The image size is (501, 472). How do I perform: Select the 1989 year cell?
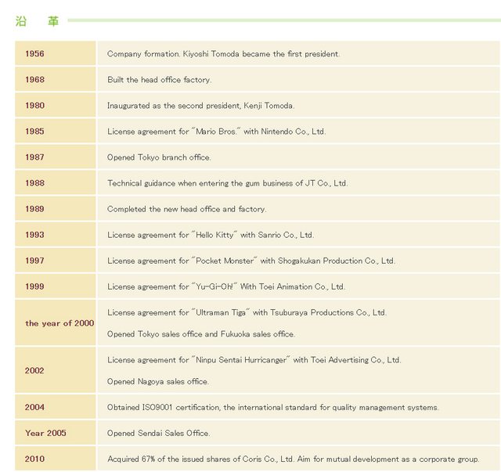click(56, 209)
